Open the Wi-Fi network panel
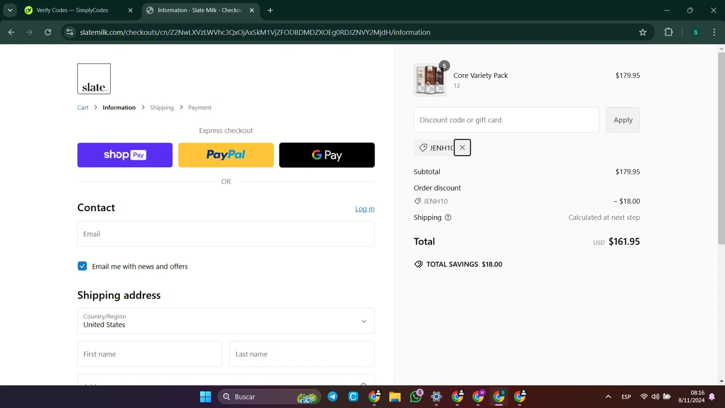This screenshot has height=408, width=725. point(644,397)
